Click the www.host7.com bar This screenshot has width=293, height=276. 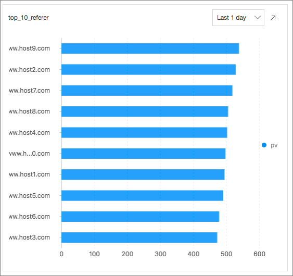point(147,91)
